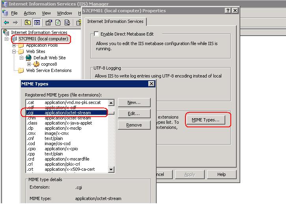This screenshot has width=286, height=204.
Task: Click the S7CPM01 server icon in tree
Action: (15, 39)
